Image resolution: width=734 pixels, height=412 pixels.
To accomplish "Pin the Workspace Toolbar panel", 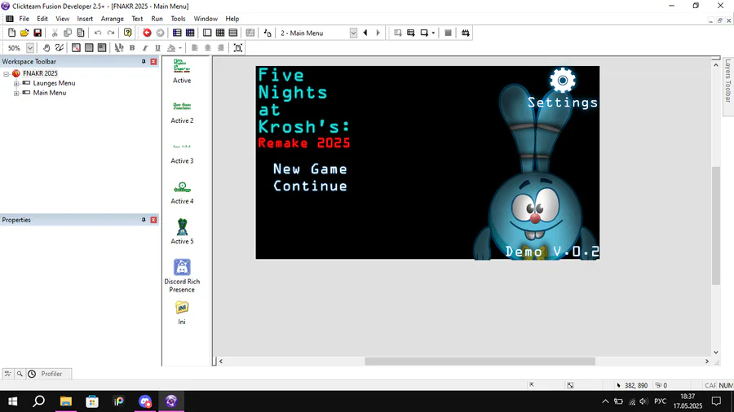I will click(x=144, y=62).
